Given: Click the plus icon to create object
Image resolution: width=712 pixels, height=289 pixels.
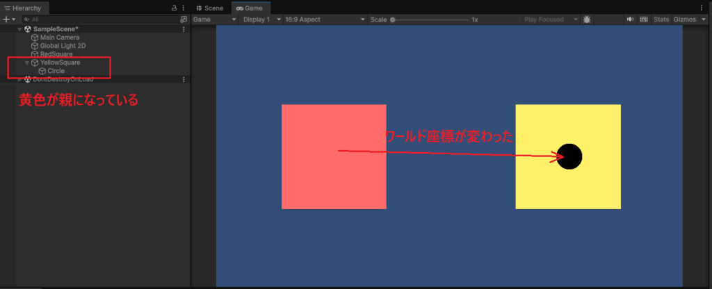Looking at the screenshot, I should pyautogui.click(x=6, y=19).
